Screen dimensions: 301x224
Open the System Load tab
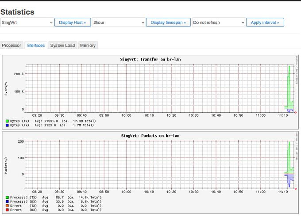(x=62, y=46)
